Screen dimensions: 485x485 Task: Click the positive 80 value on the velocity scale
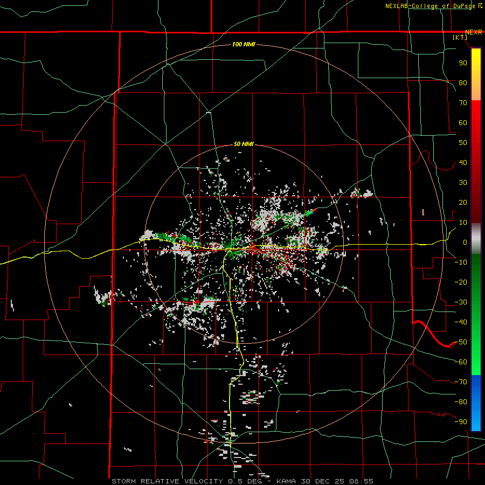463,83
